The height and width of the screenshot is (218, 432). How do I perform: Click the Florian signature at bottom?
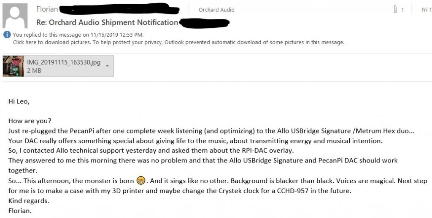pos(20,211)
